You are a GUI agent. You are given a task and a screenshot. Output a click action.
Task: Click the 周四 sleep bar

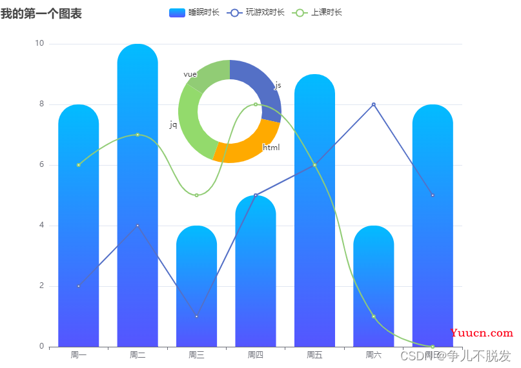pyautogui.click(x=256, y=271)
